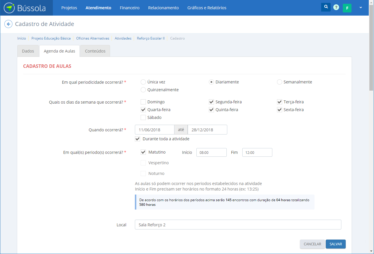Click the Local field Sala Reforço 2
This screenshot has width=374, height=254.
click(x=238, y=225)
